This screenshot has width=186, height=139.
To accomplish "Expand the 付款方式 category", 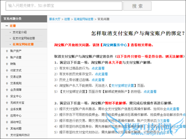I will coord(7,70).
